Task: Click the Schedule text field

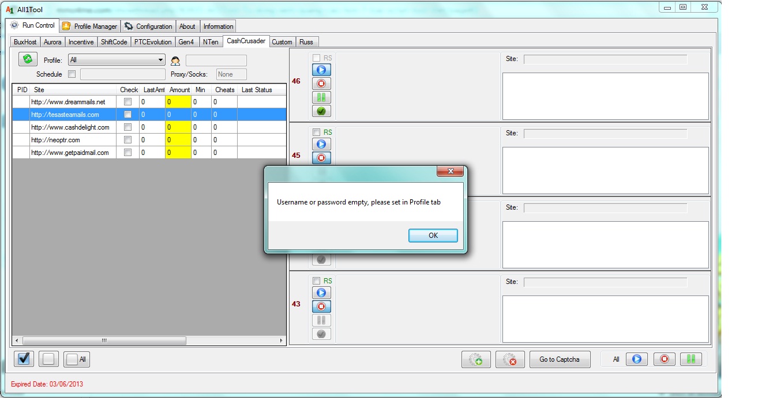Action: (x=123, y=74)
